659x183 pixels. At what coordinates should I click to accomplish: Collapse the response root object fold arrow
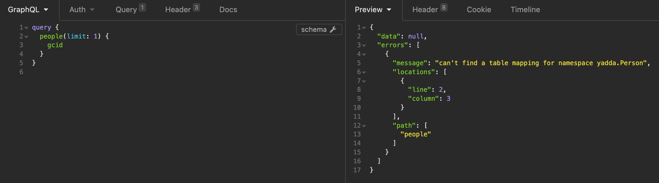[364, 28]
